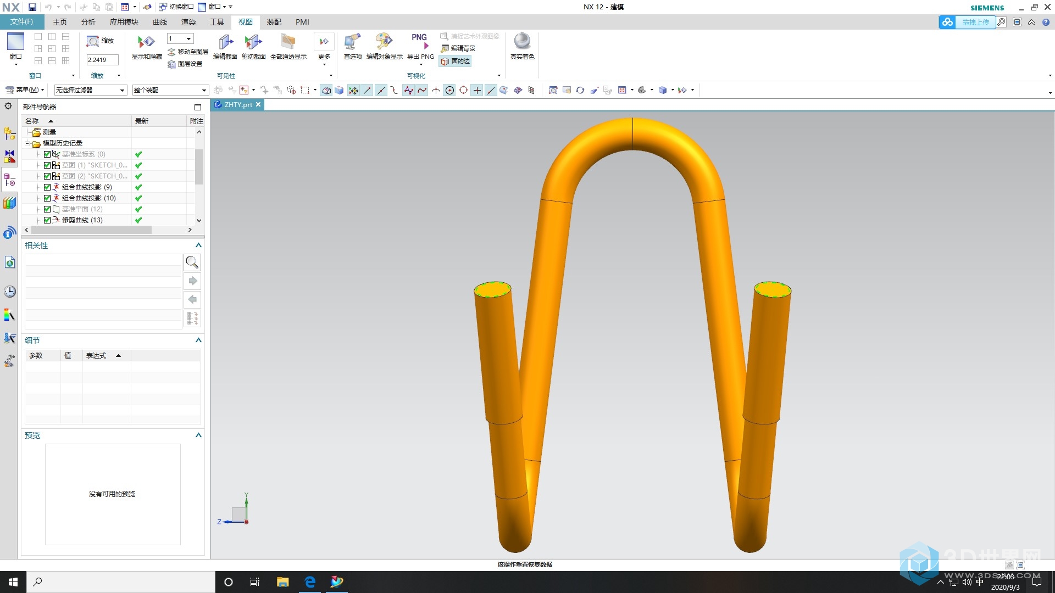
Task: Switch to the PMI ribbon tab
Action: click(x=302, y=22)
